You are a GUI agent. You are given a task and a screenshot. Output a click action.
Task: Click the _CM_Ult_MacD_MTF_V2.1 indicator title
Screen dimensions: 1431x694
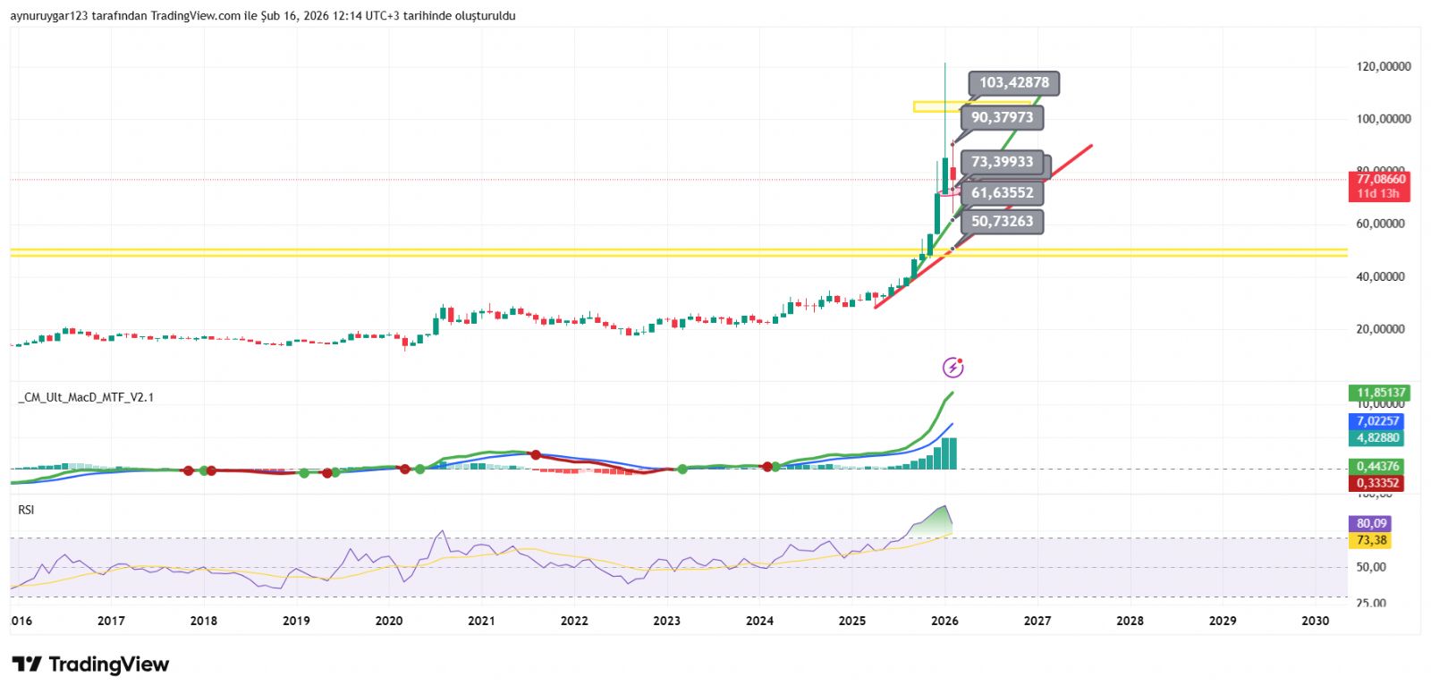pyautogui.click(x=86, y=397)
